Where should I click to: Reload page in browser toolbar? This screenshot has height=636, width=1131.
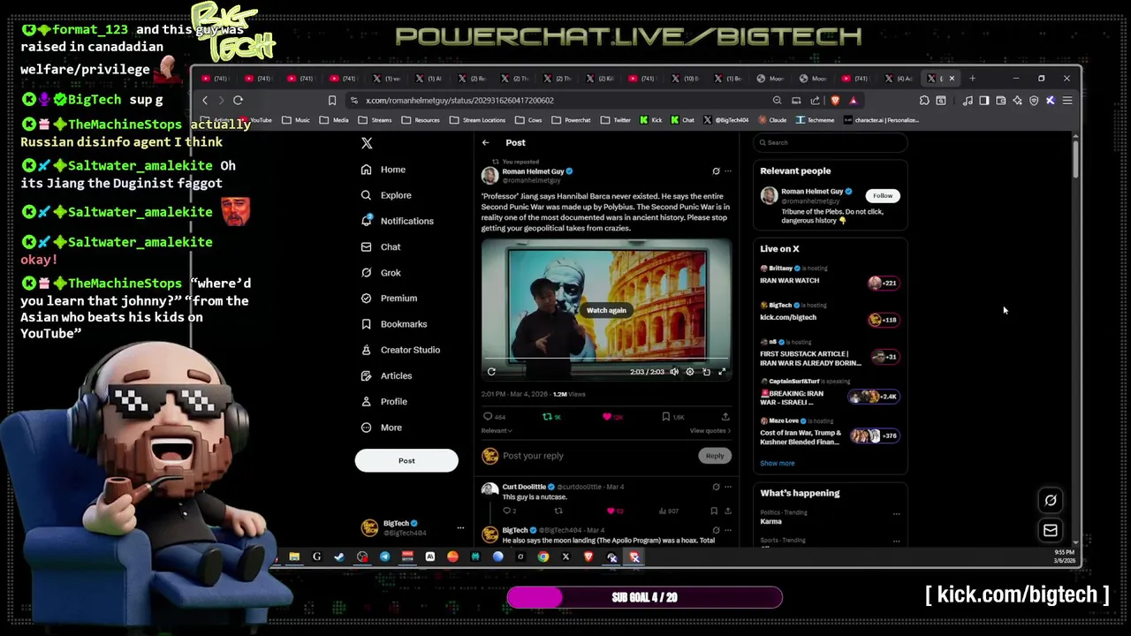pos(238,101)
